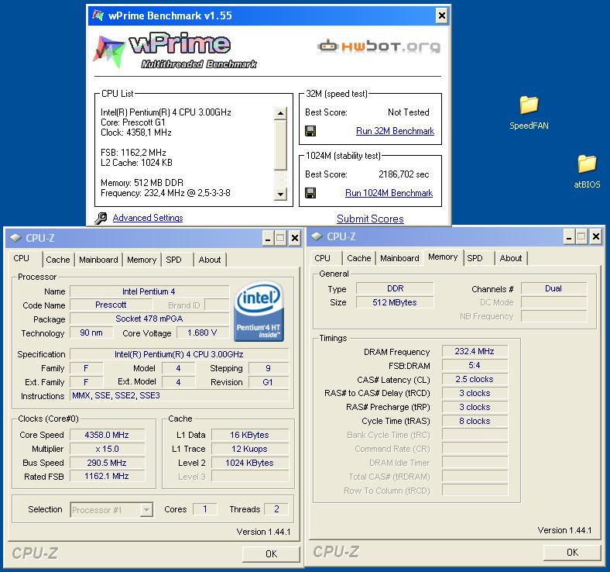Click "FSB: 1162,2 MHz" in CPU List
Screen dimensions: 610x572
[133, 153]
